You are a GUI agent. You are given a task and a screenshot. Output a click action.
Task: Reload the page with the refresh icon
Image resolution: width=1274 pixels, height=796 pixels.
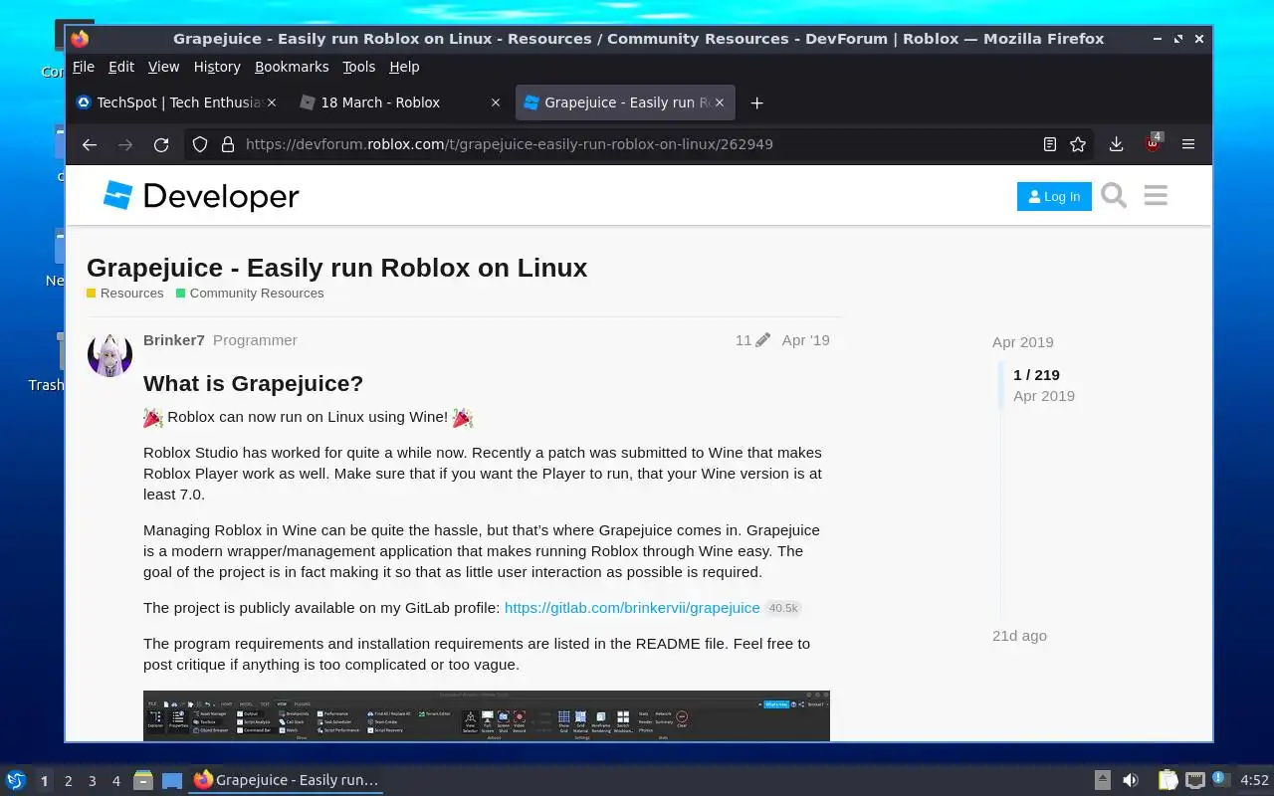(161, 144)
